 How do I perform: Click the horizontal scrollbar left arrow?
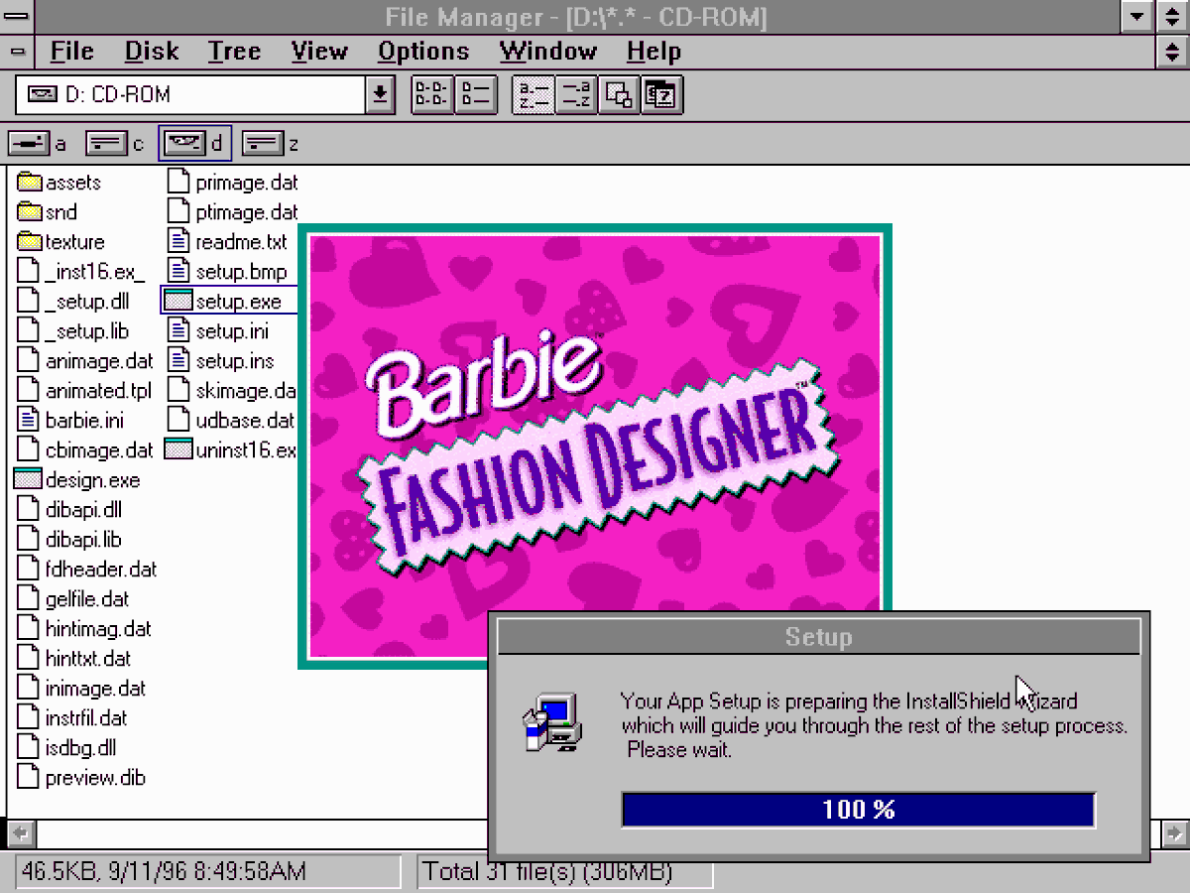(22, 832)
